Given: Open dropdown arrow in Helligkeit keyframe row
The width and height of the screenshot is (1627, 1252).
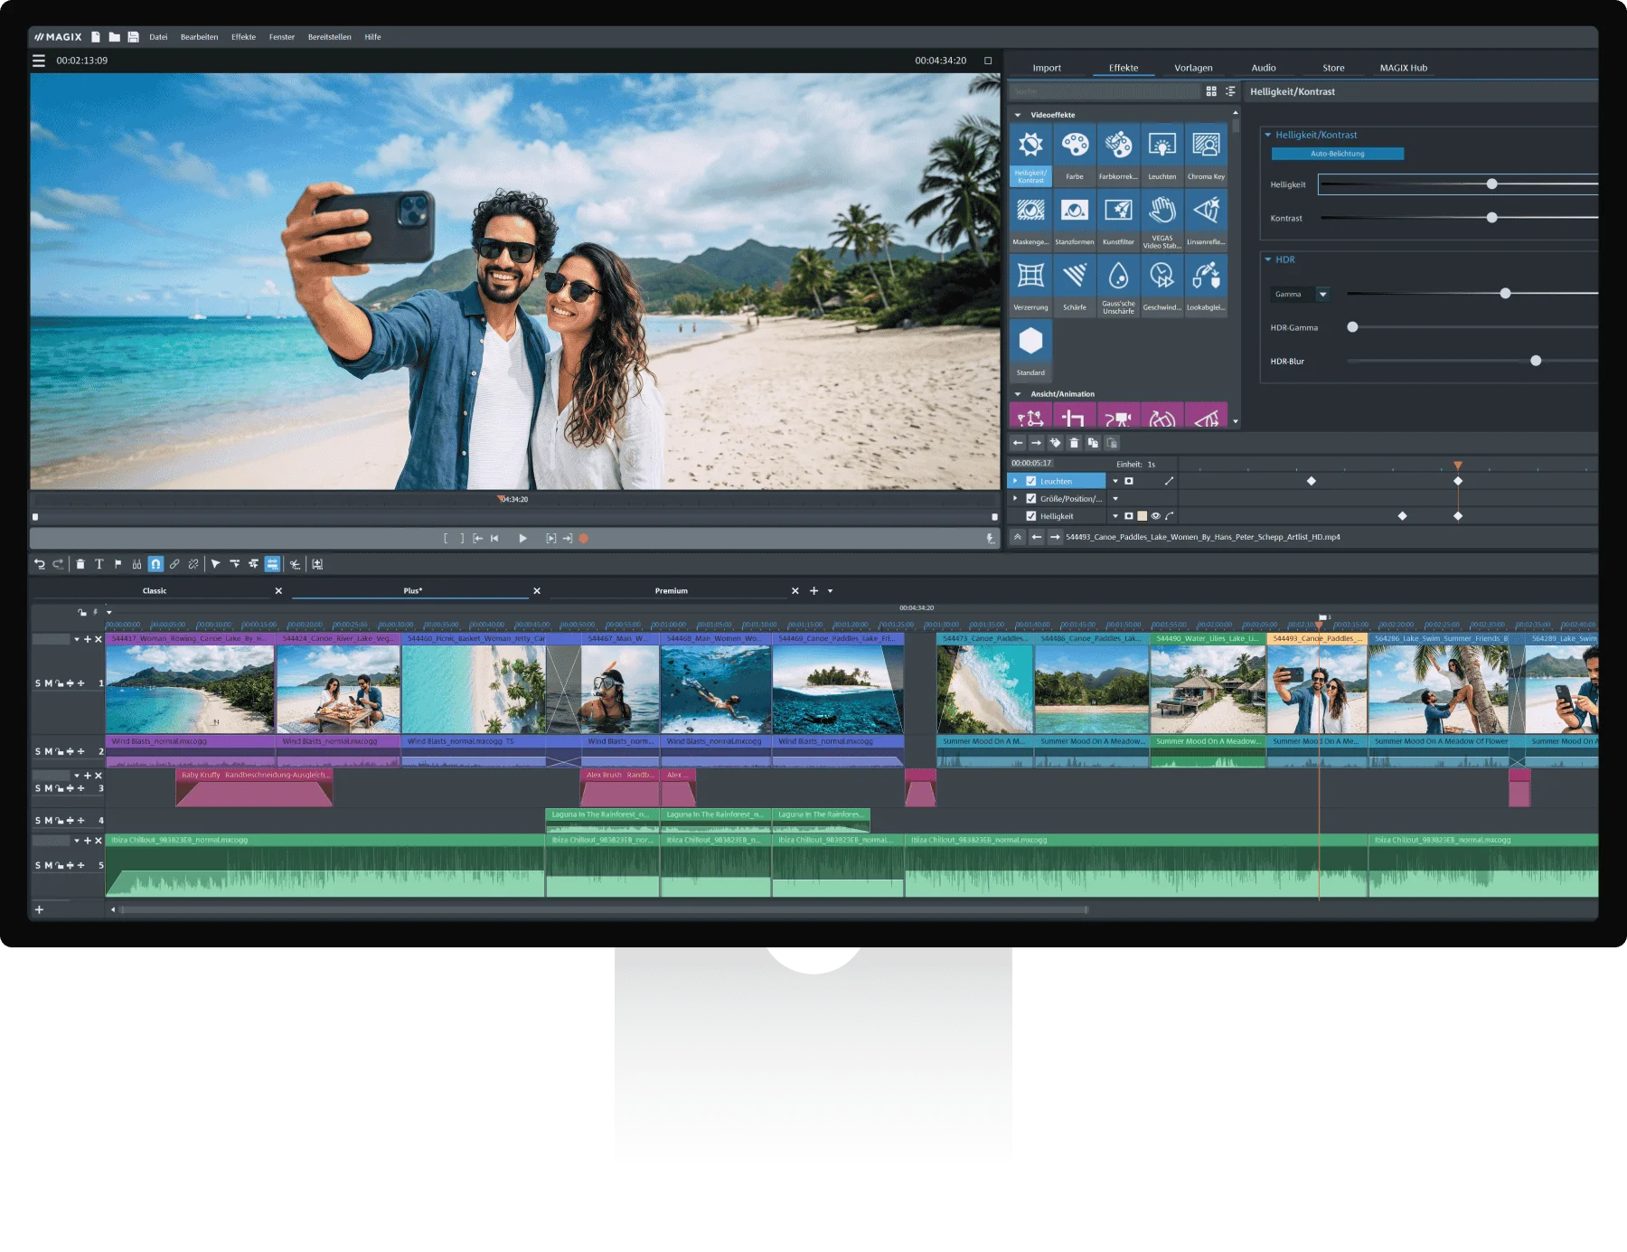Looking at the screenshot, I should (1115, 516).
